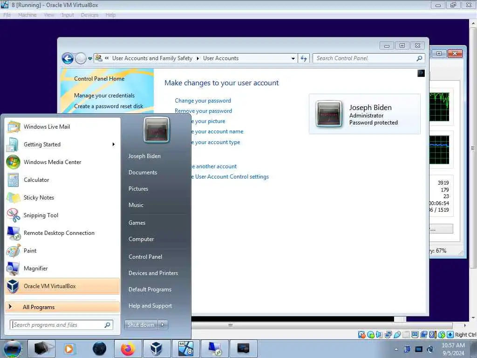Open Control Panel from Start menu
477x358 pixels.
(145, 257)
